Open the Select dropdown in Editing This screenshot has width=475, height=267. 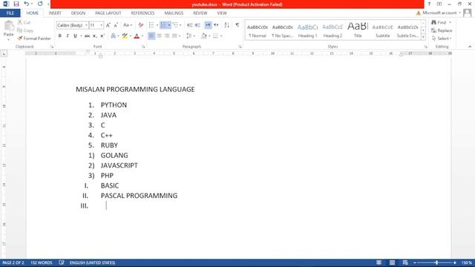[x=442, y=39]
